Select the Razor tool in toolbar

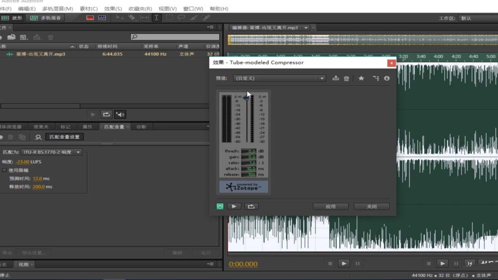click(x=132, y=18)
